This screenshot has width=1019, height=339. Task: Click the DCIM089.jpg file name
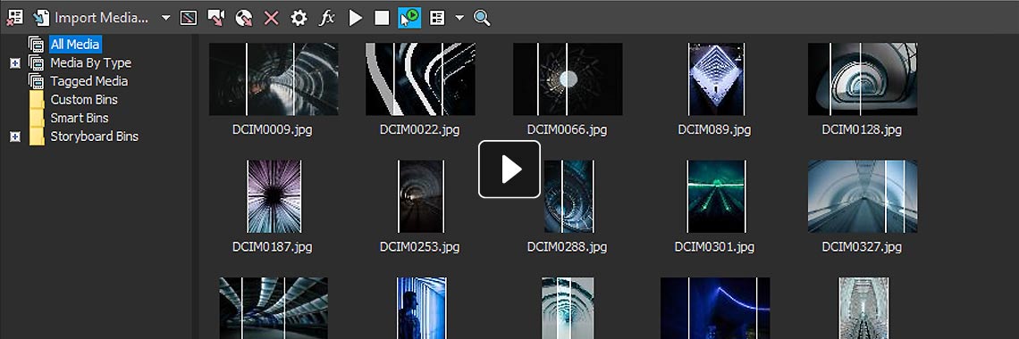point(714,129)
